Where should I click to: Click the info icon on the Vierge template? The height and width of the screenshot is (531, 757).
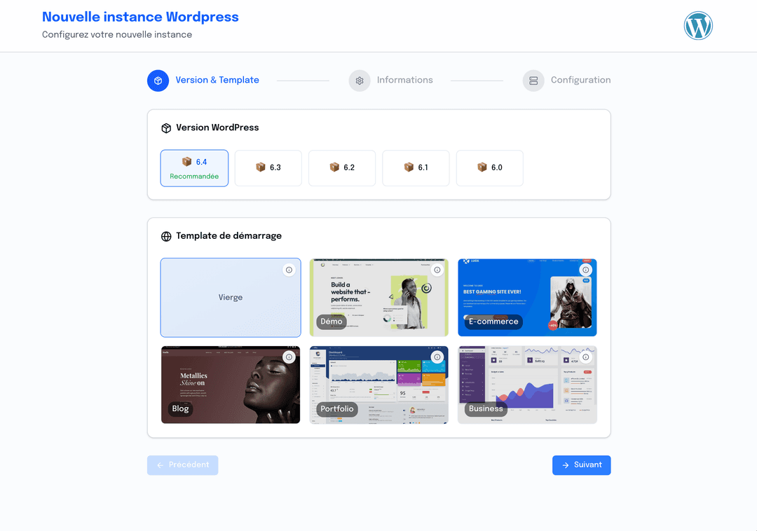(289, 269)
